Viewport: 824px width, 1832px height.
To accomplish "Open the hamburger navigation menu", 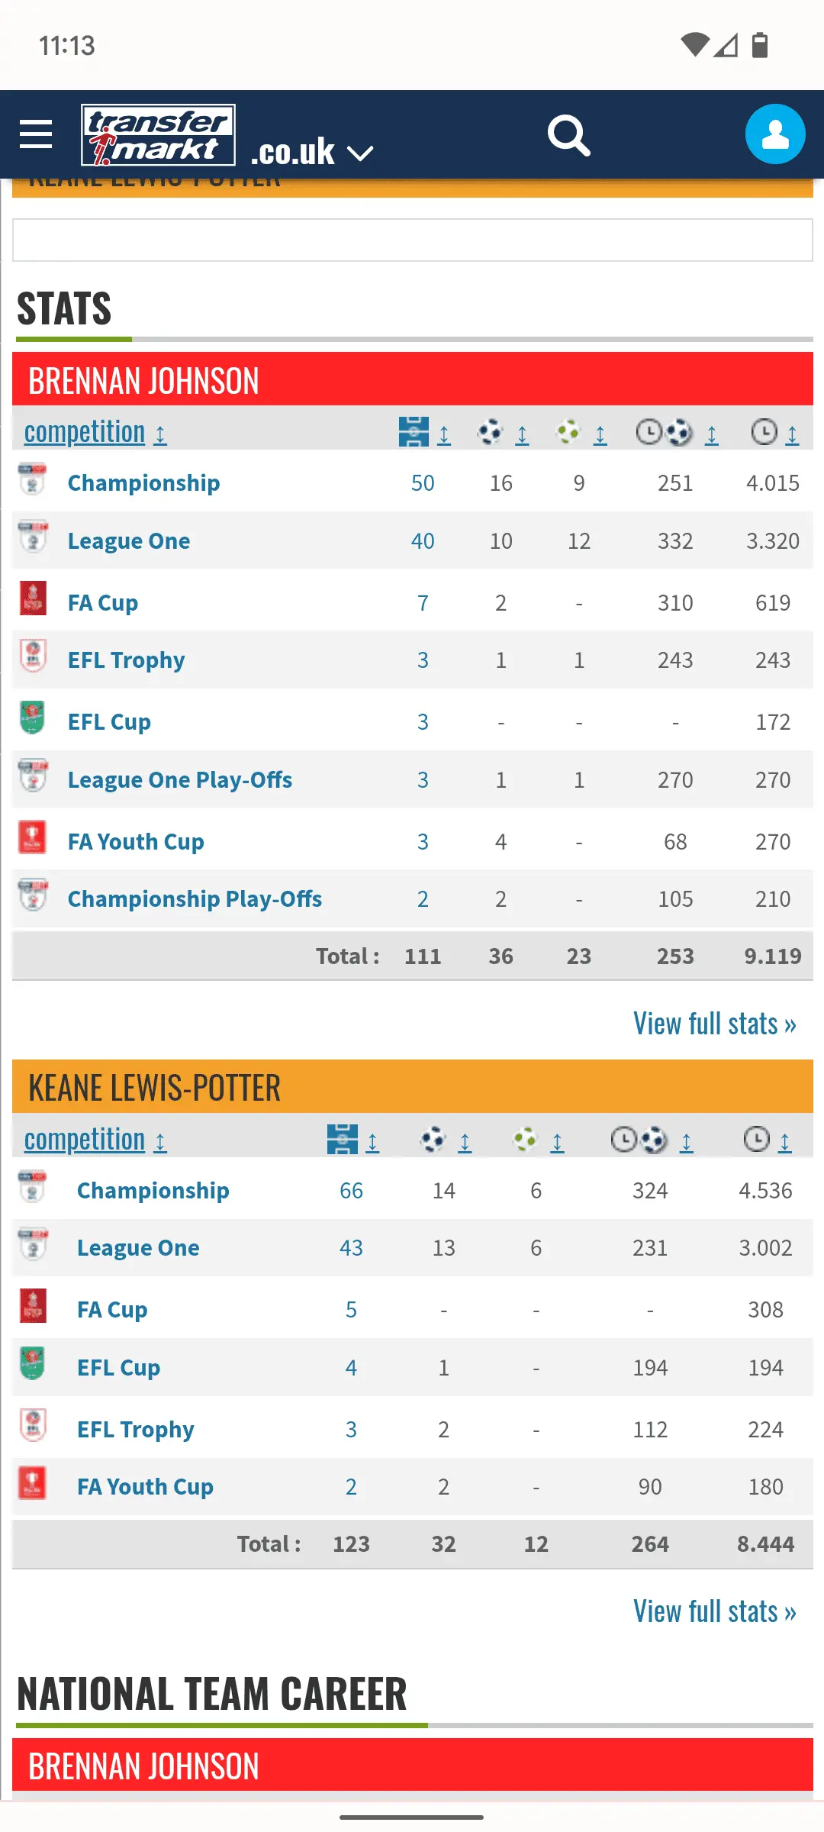I will tap(36, 134).
